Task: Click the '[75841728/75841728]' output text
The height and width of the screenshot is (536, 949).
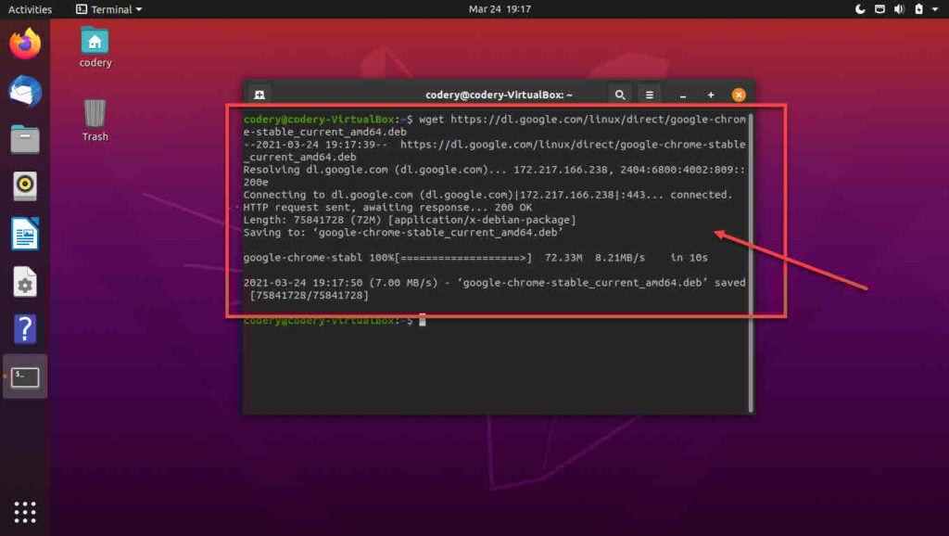Action: pos(309,296)
